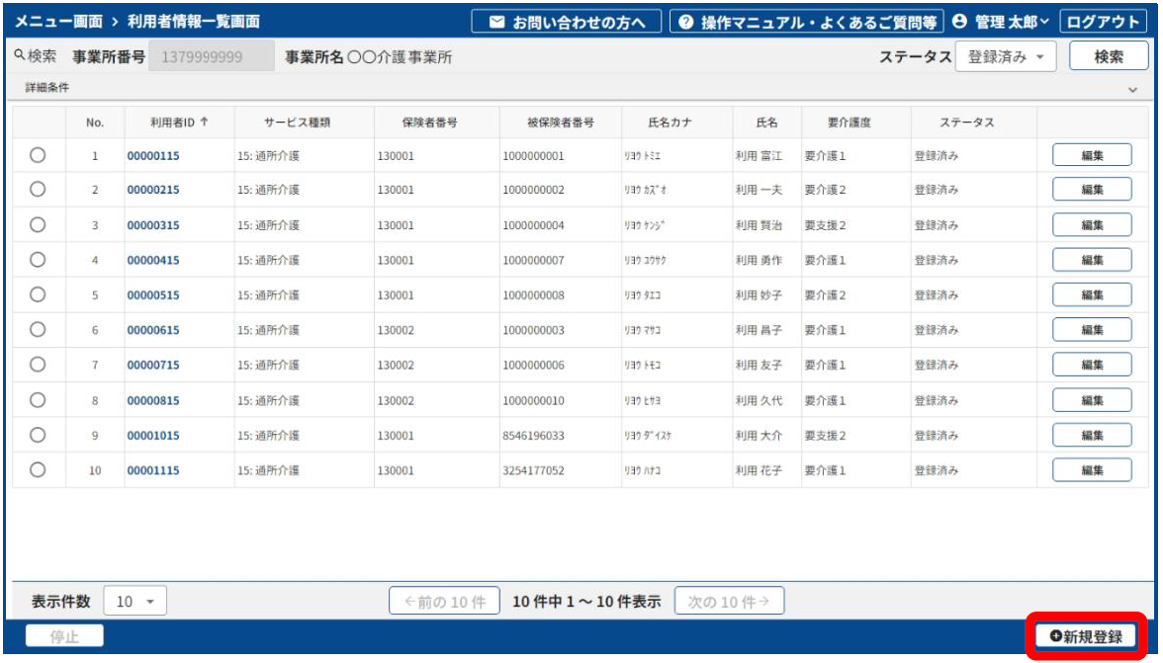
Task: Open user ID link 00000515
Action: [x=152, y=294]
